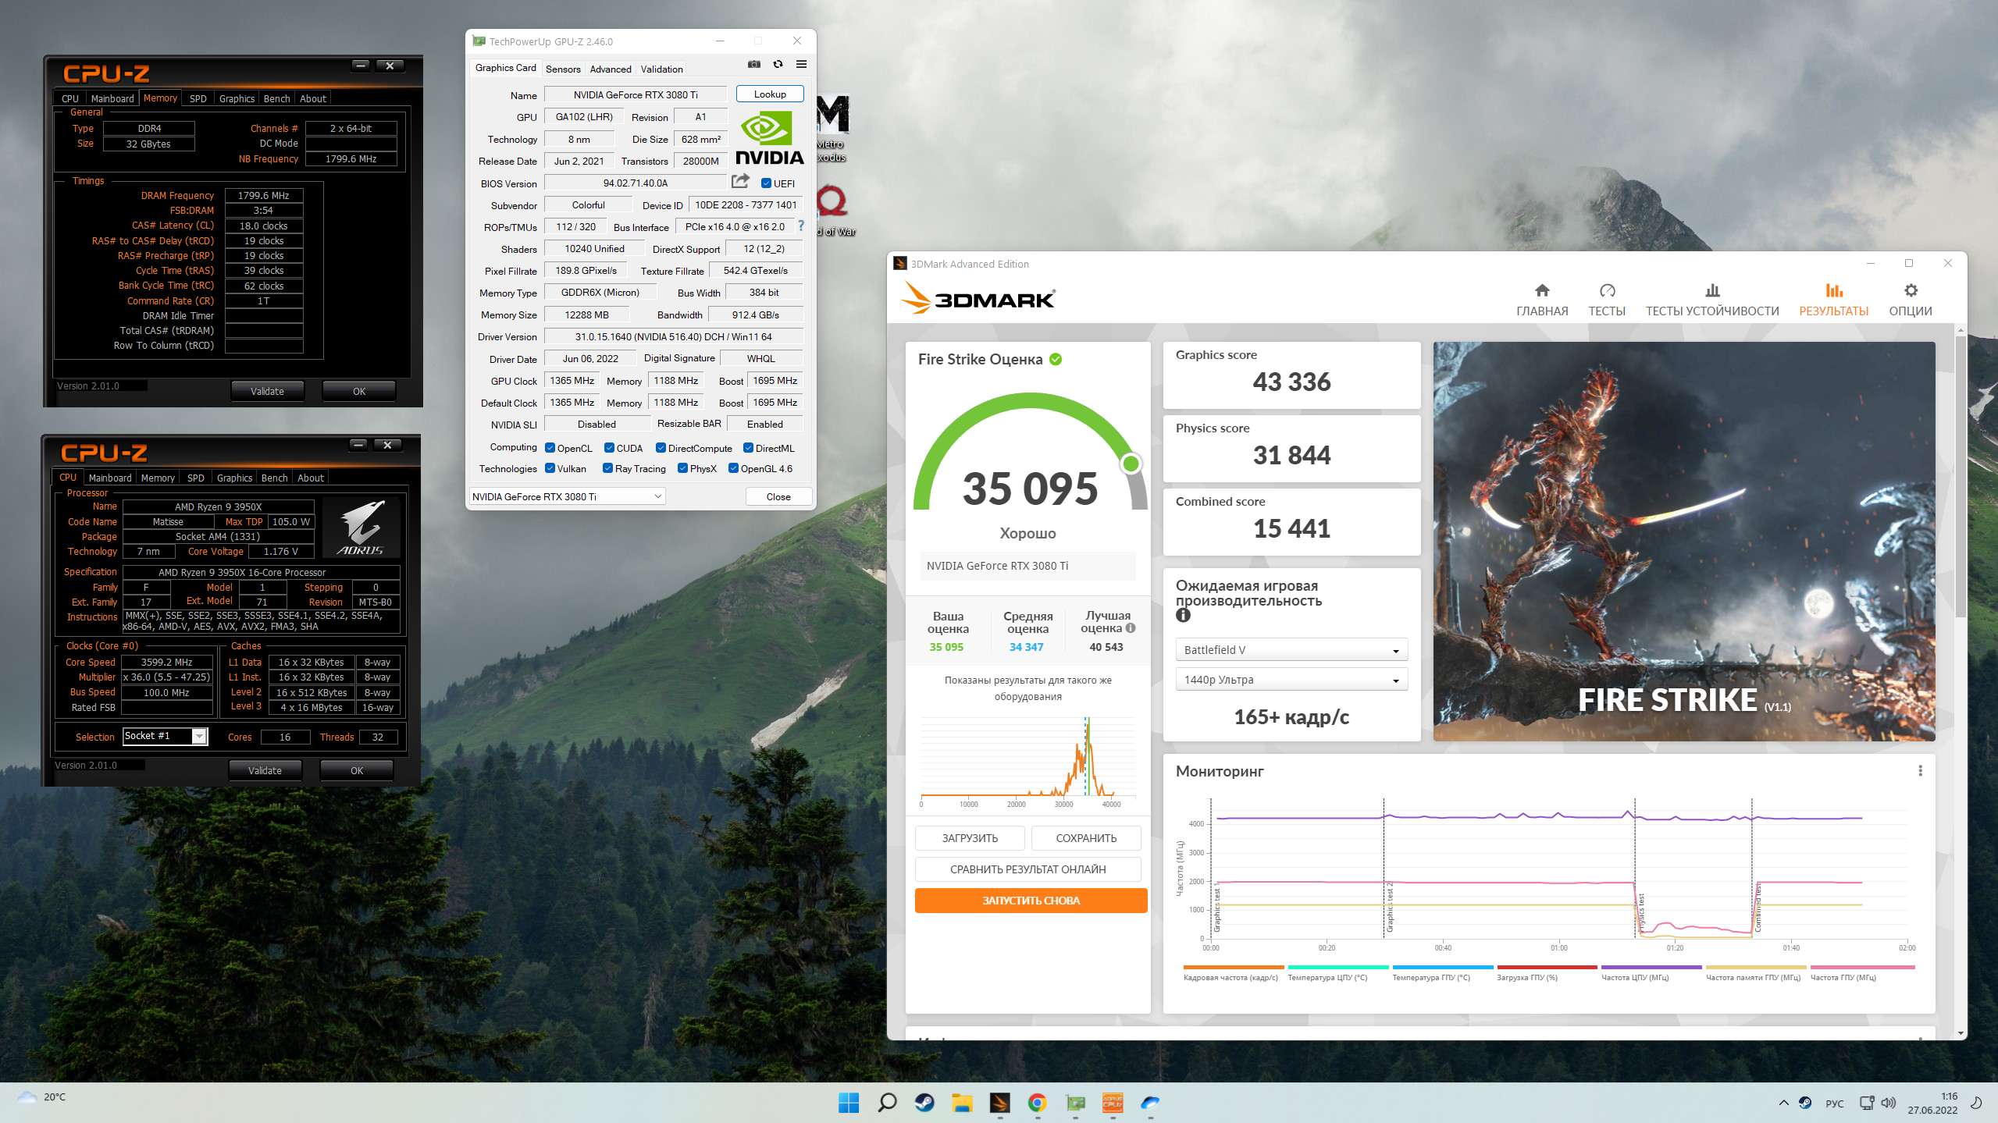Toggle PhysX checkbox

(682, 468)
